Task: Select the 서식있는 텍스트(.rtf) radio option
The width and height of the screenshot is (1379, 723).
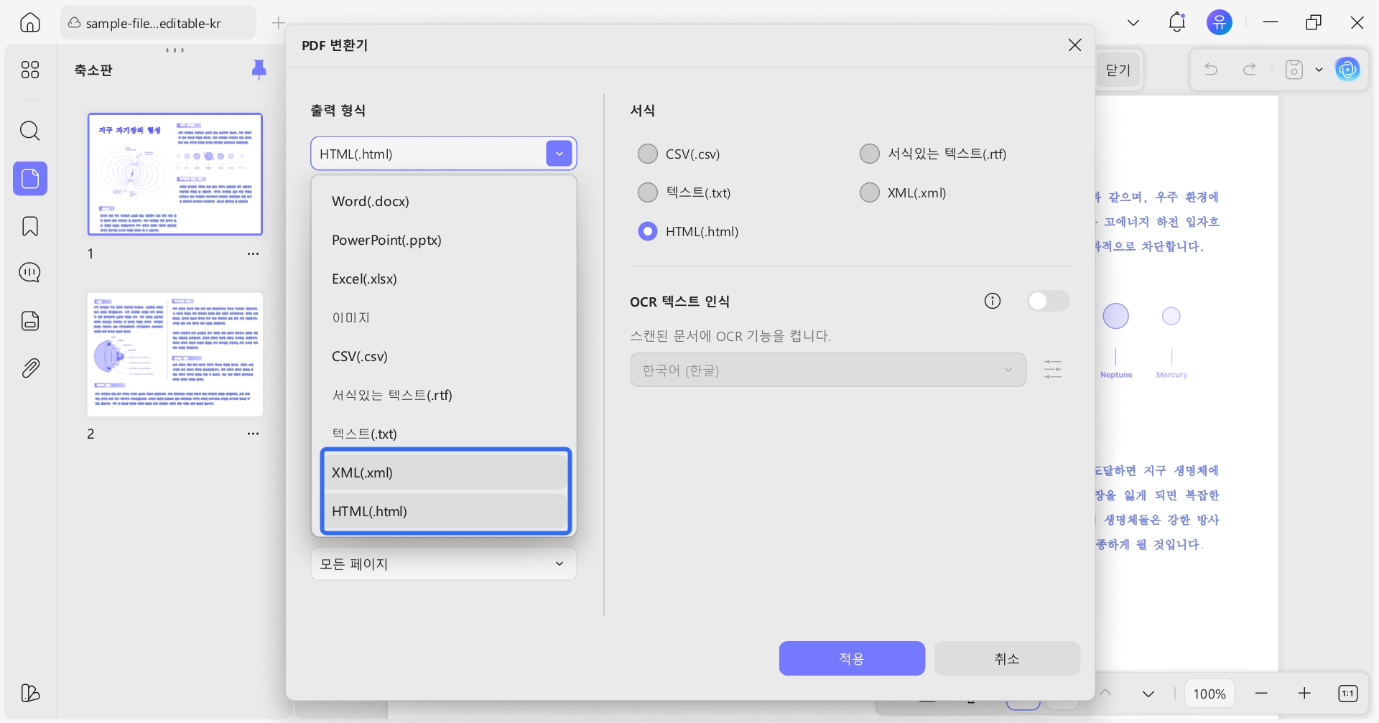Action: click(x=870, y=154)
